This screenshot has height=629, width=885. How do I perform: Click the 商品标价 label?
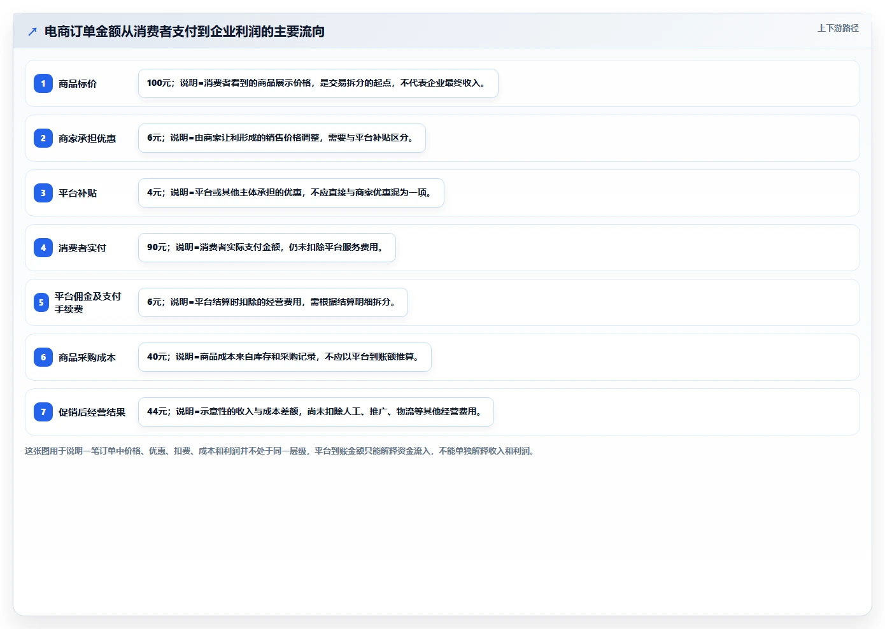(x=78, y=83)
